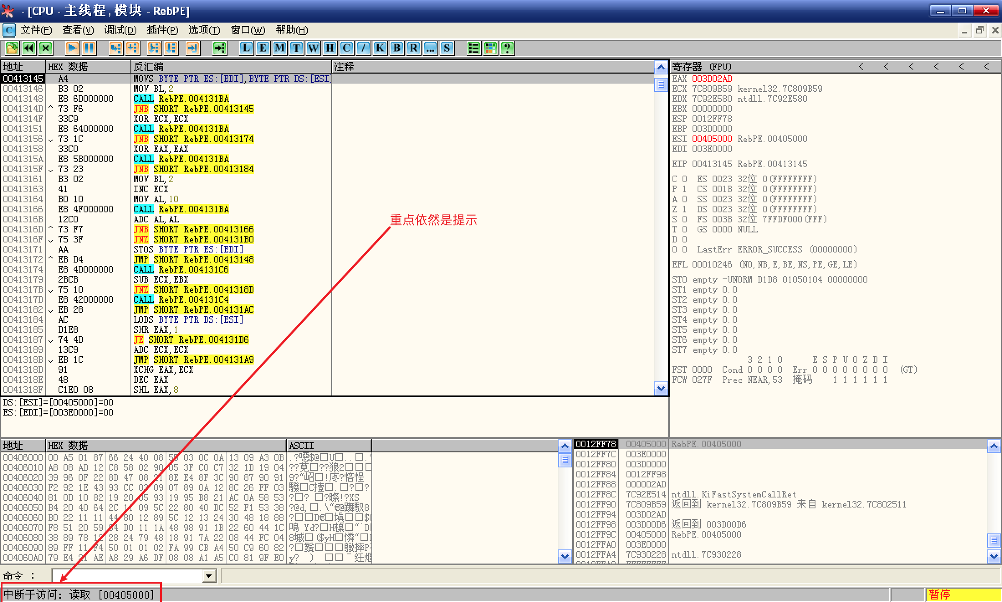Open the green Help question-mark icon
This screenshot has height=602, width=1002.
tap(507, 48)
